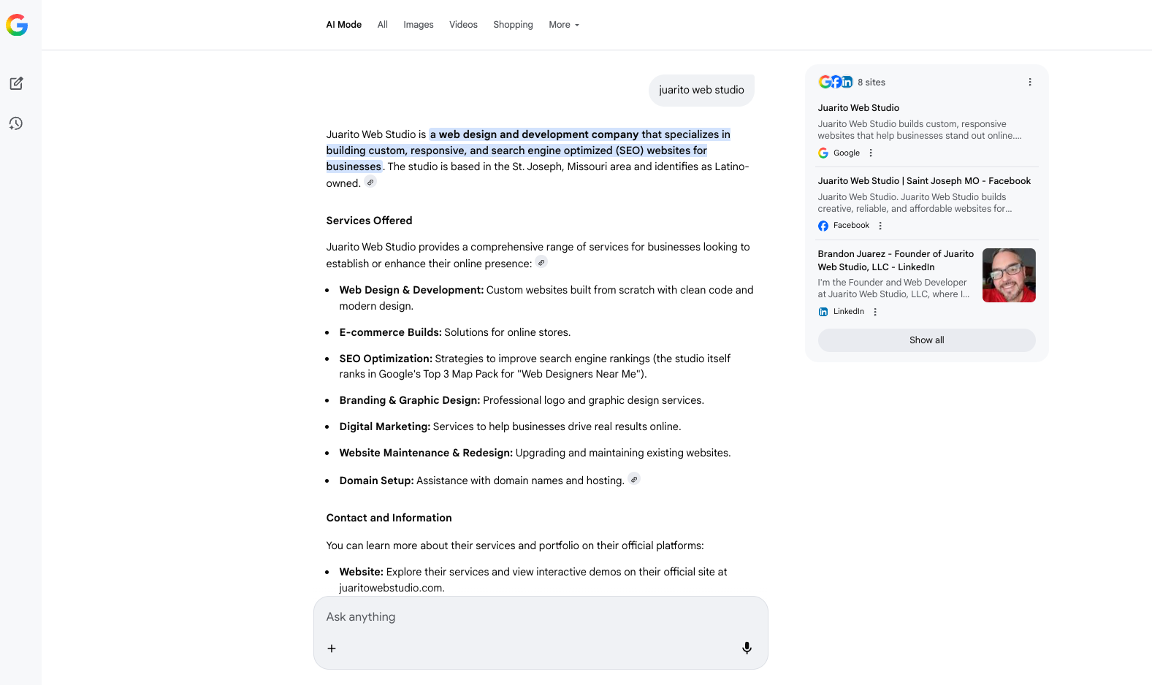This screenshot has width=1152, height=685.
Task: Expand the More search options dropdown
Action: (x=563, y=25)
